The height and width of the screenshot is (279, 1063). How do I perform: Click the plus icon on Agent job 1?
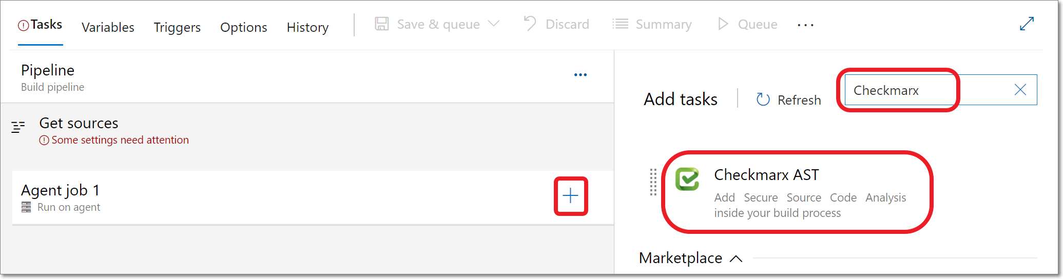[570, 196]
